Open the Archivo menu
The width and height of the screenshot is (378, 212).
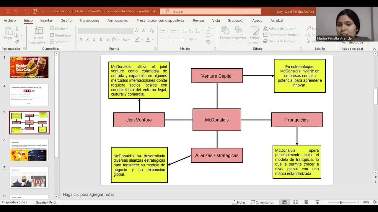click(10, 20)
